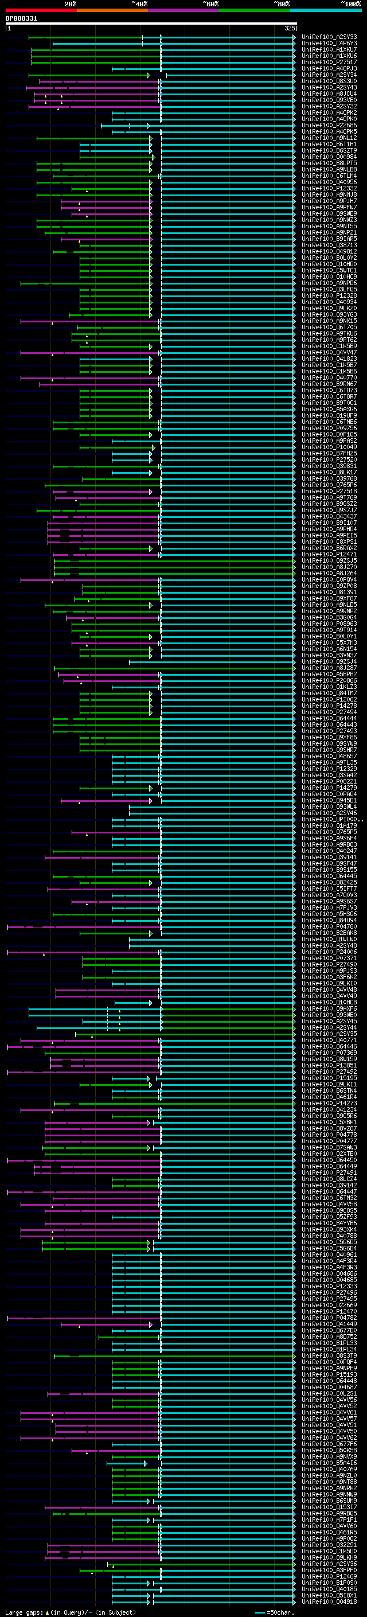Screen dimensions: 367x1617
Task: Open hit UniRef100_P27517
Action: [x=329, y=62]
